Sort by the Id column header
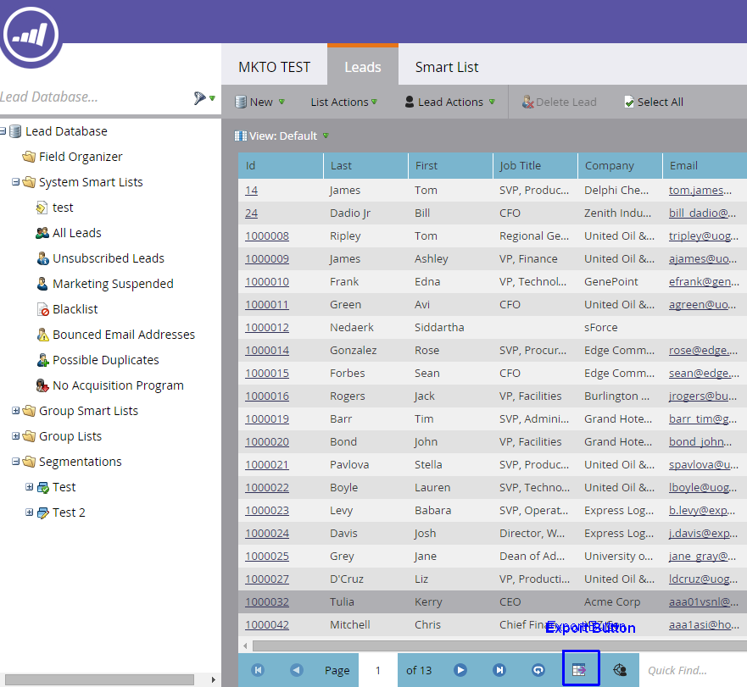Image resolution: width=747 pixels, height=687 pixels. point(281,166)
